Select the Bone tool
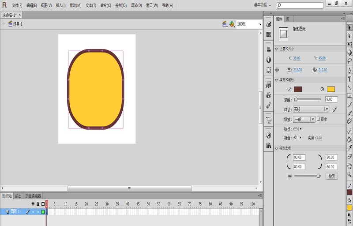This screenshot has height=226, width=353. (349, 131)
